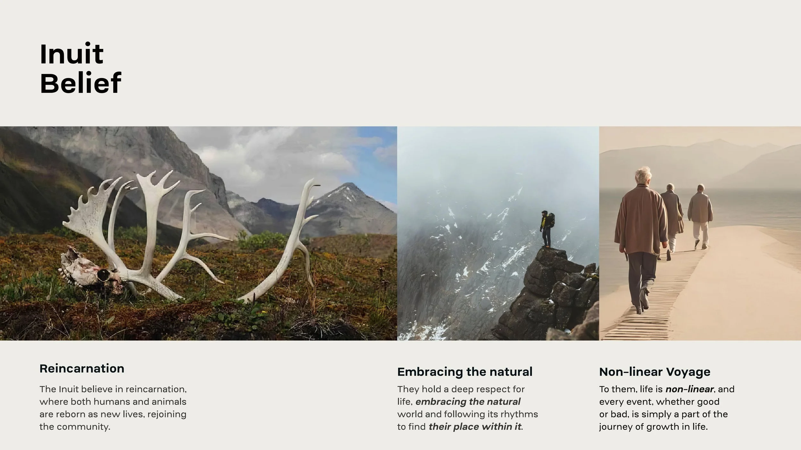Click the word 'Belief' in the title
801x450 pixels.
[80, 83]
